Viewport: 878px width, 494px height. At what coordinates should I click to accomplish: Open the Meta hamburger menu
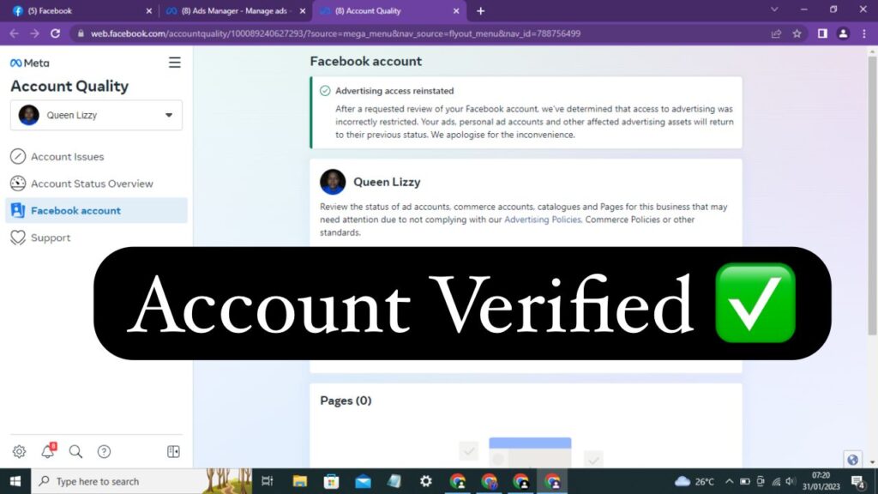(x=175, y=62)
